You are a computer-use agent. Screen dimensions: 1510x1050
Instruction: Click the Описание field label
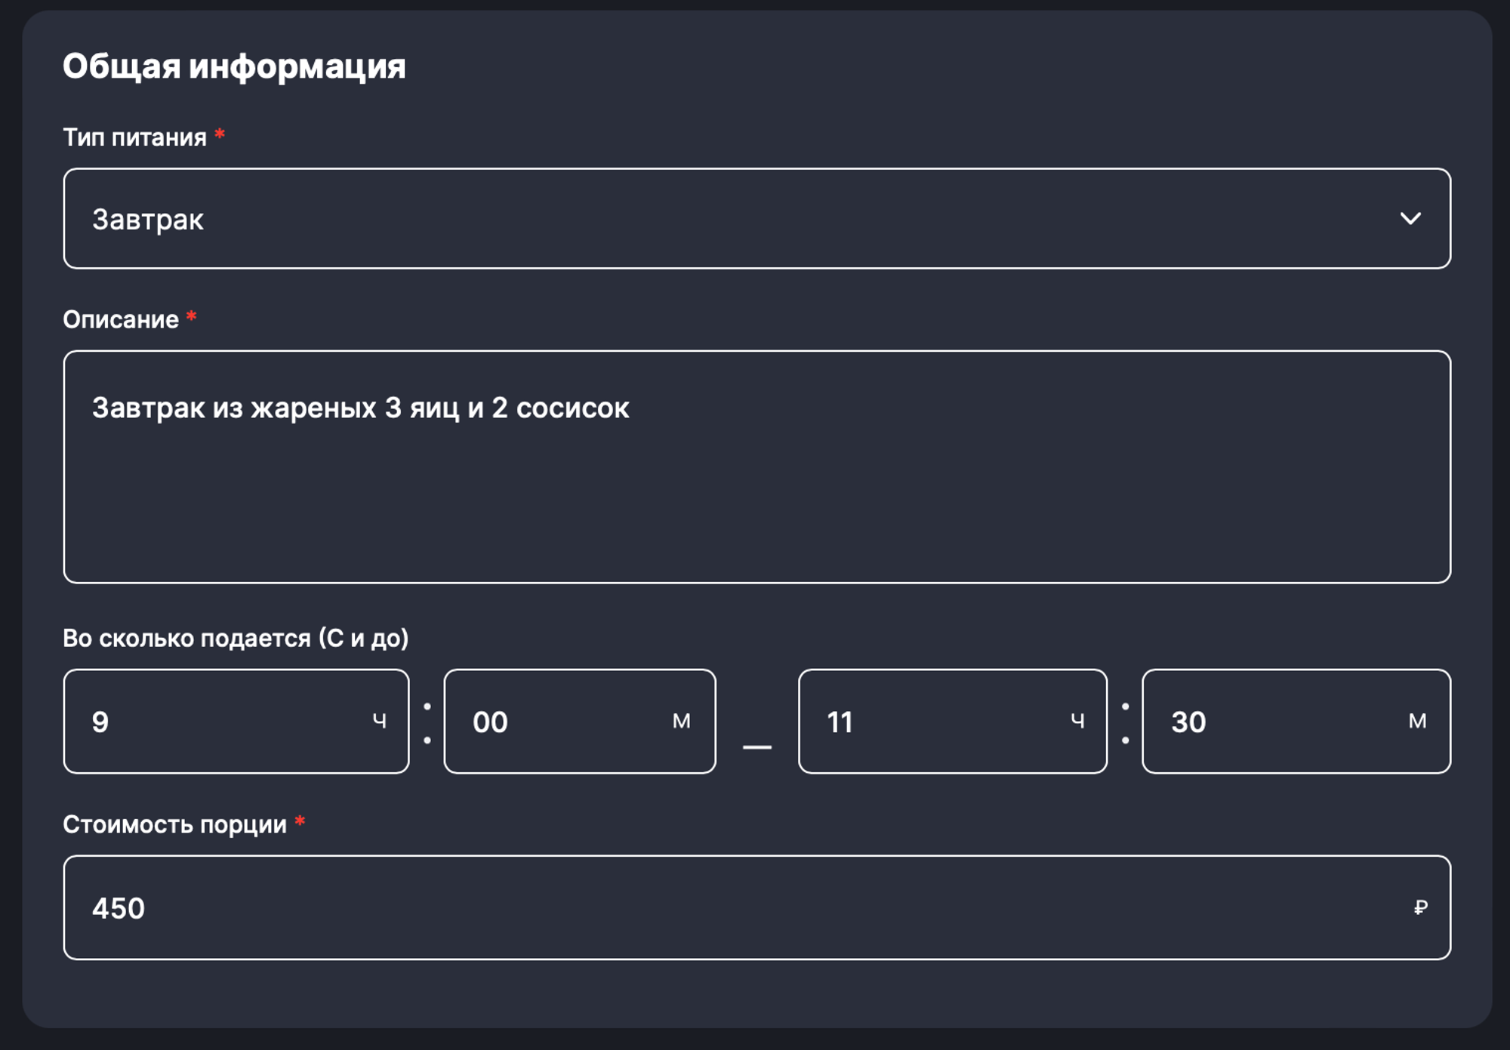(x=121, y=320)
